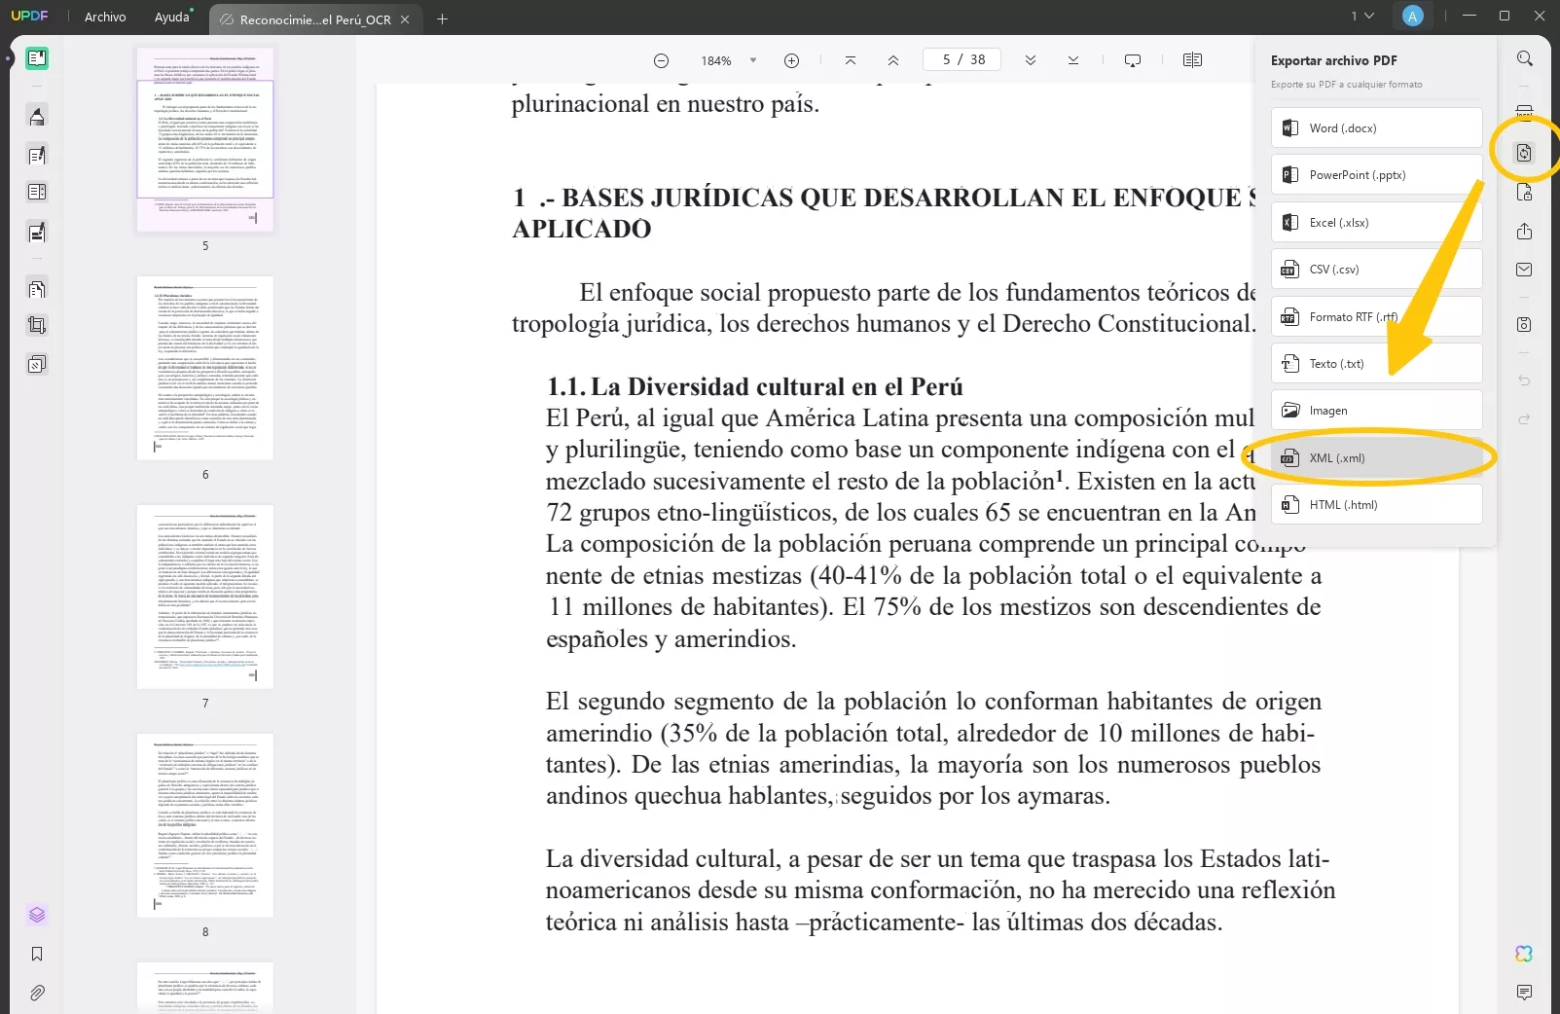Click the Redo arrow icon

pos(1525,419)
